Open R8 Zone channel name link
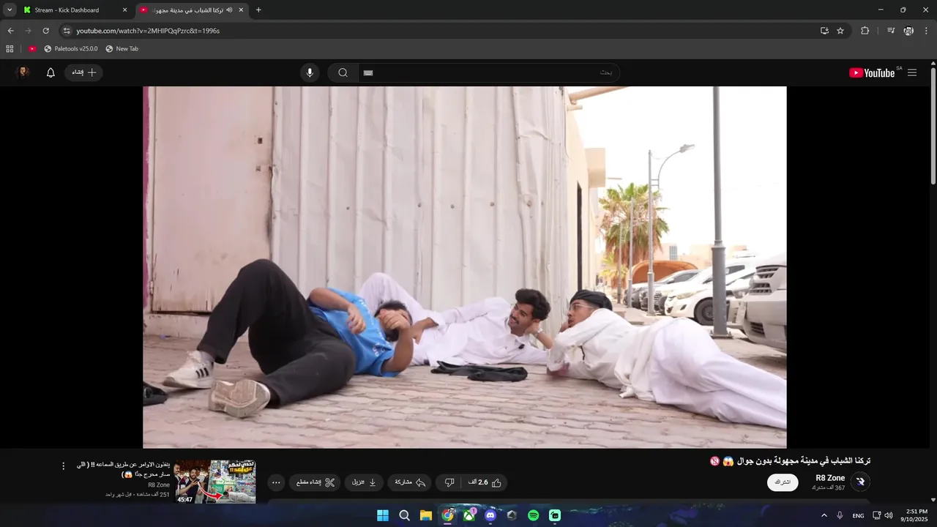937x527 pixels. [830, 478]
